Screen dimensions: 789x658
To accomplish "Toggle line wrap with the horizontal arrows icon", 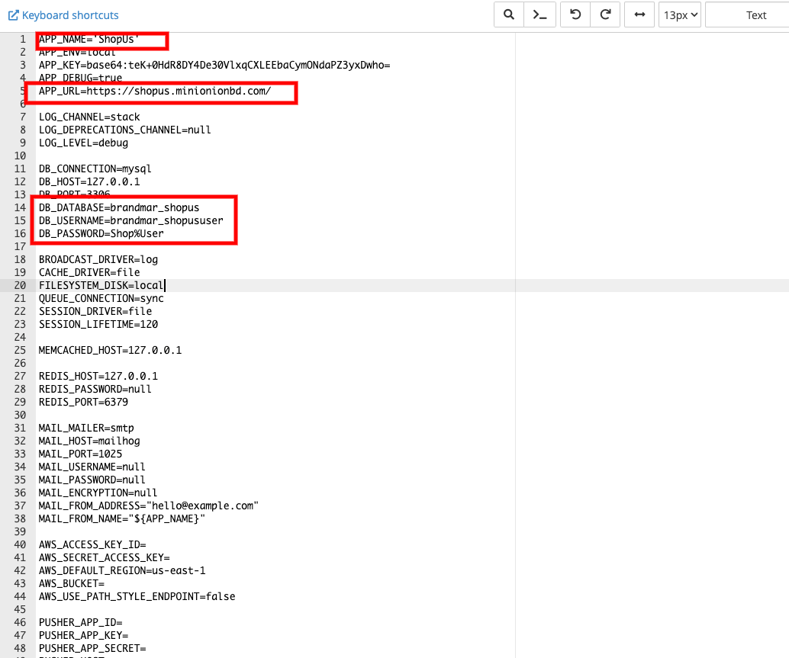I will [x=639, y=14].
